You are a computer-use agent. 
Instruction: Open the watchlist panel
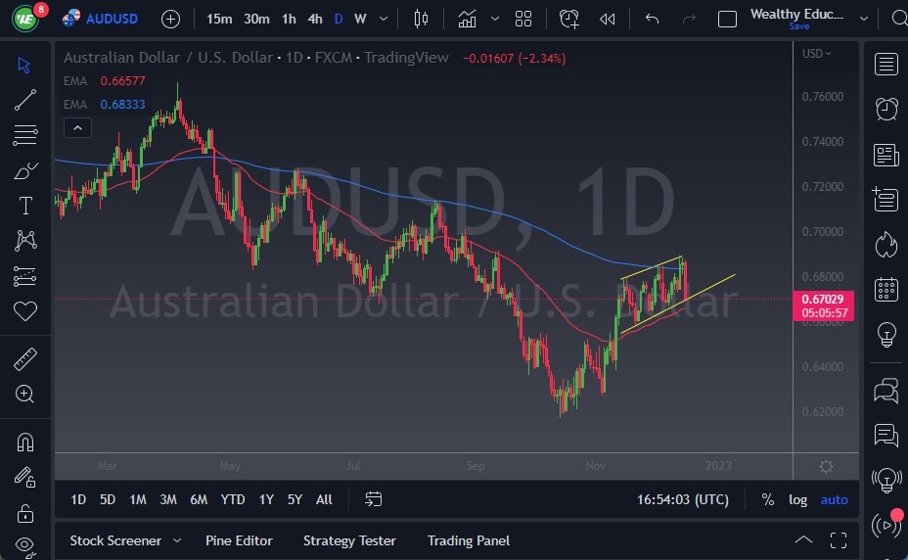click(886, 65)
